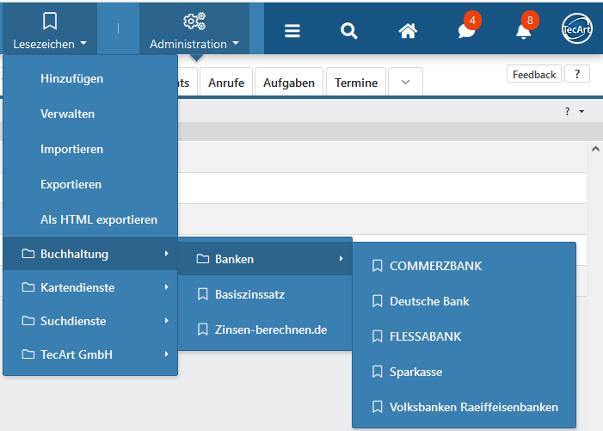
Task: Open the COMMERZBANK bookmark
Action: 435,266
